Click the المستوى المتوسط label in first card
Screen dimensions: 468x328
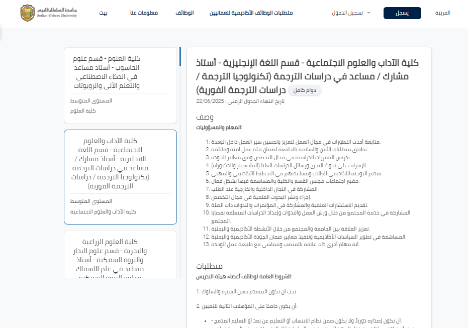click(x=91, y=100)
